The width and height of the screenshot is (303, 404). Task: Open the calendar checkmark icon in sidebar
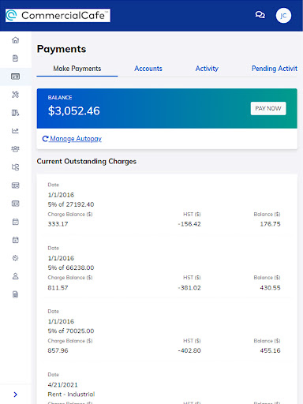pyautogui.click(x=16, y=222)
